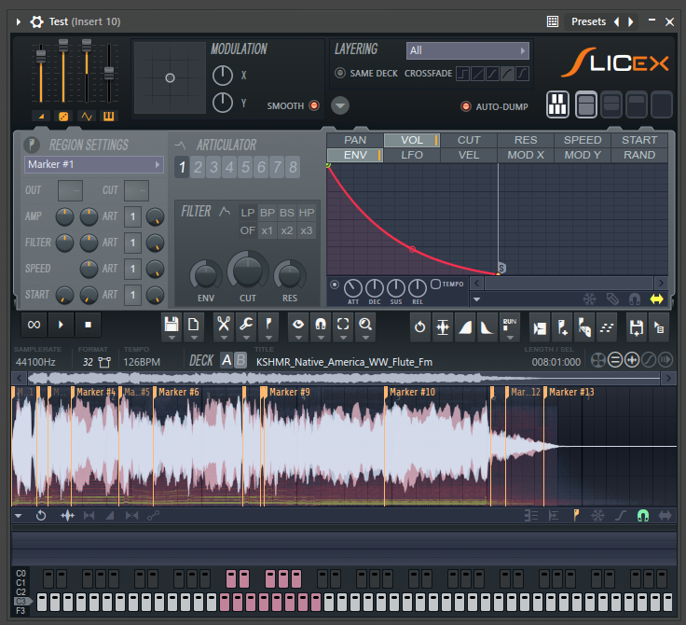Click the undo circular arrow icon
Screen dimensions: 686x625
[x=420, y=326]
